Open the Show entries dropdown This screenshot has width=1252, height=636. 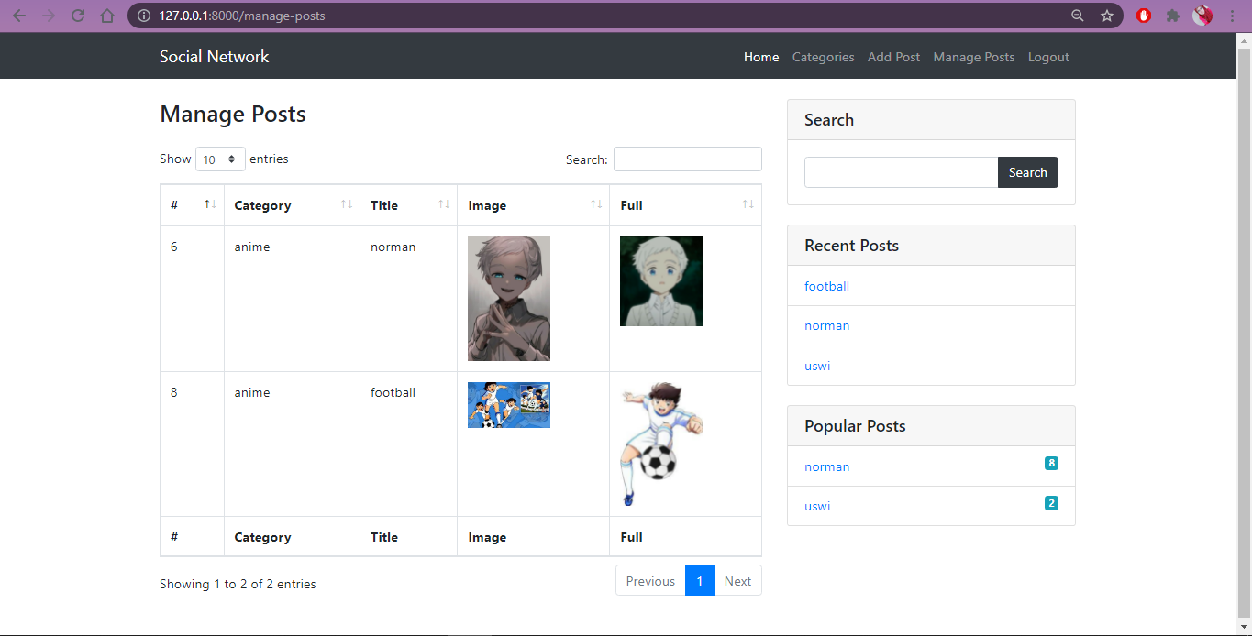[220, 159]
